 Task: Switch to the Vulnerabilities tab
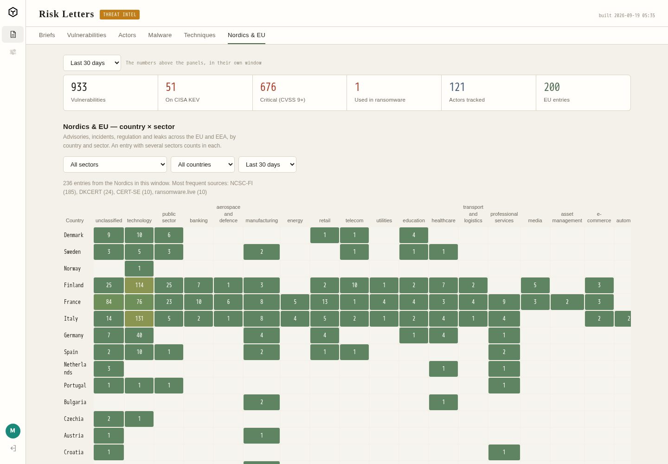coord(87,35)
